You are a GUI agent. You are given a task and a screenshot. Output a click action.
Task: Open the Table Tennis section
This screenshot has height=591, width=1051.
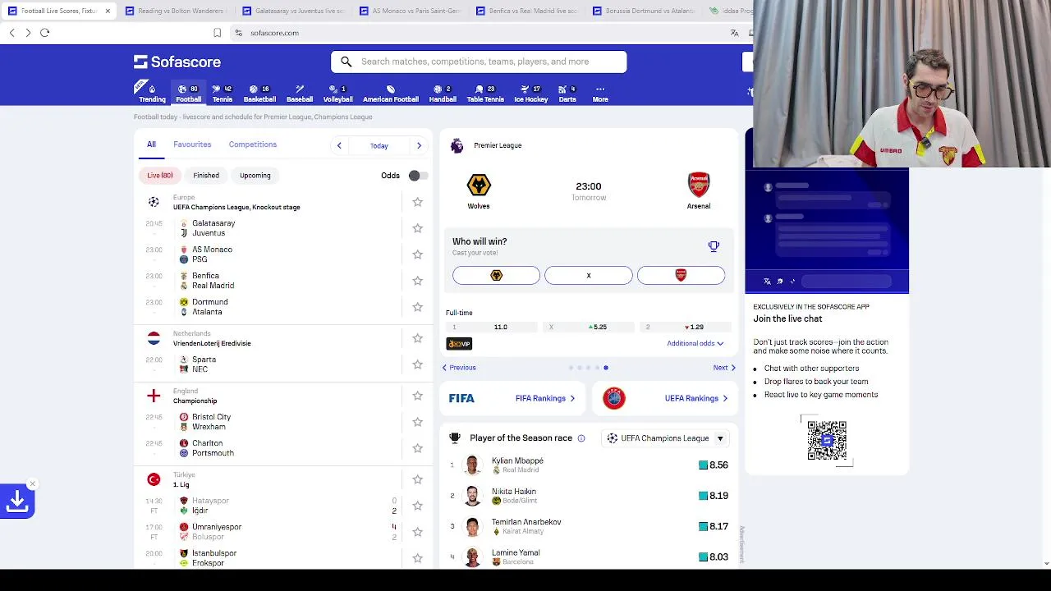[485, 93]
